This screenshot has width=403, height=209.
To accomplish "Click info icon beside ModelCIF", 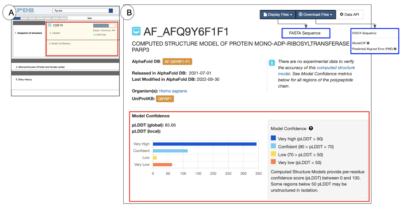I will (x=368, y=43).
